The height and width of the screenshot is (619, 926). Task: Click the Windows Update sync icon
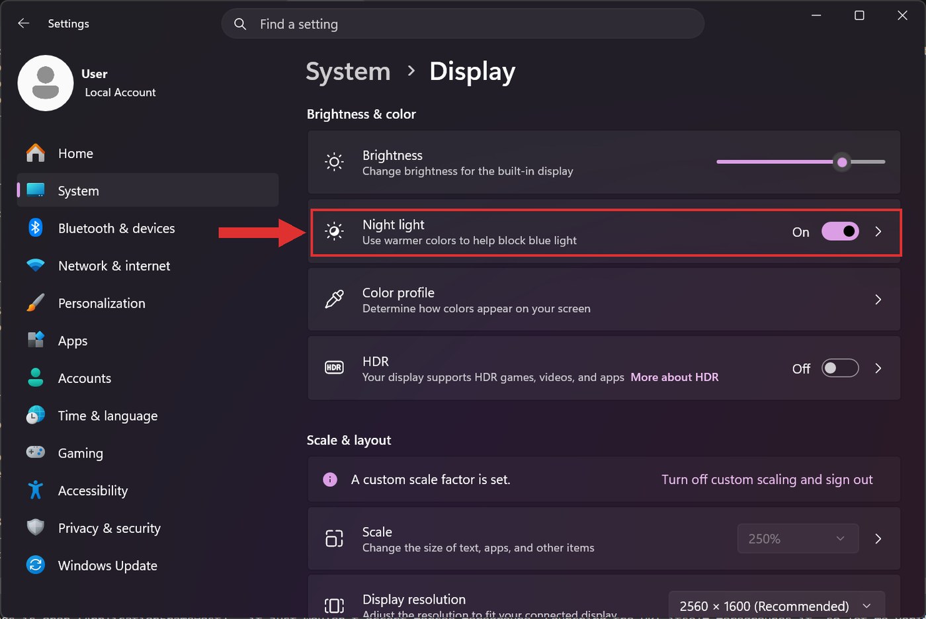pyautogui.click(x=36, y=565)
